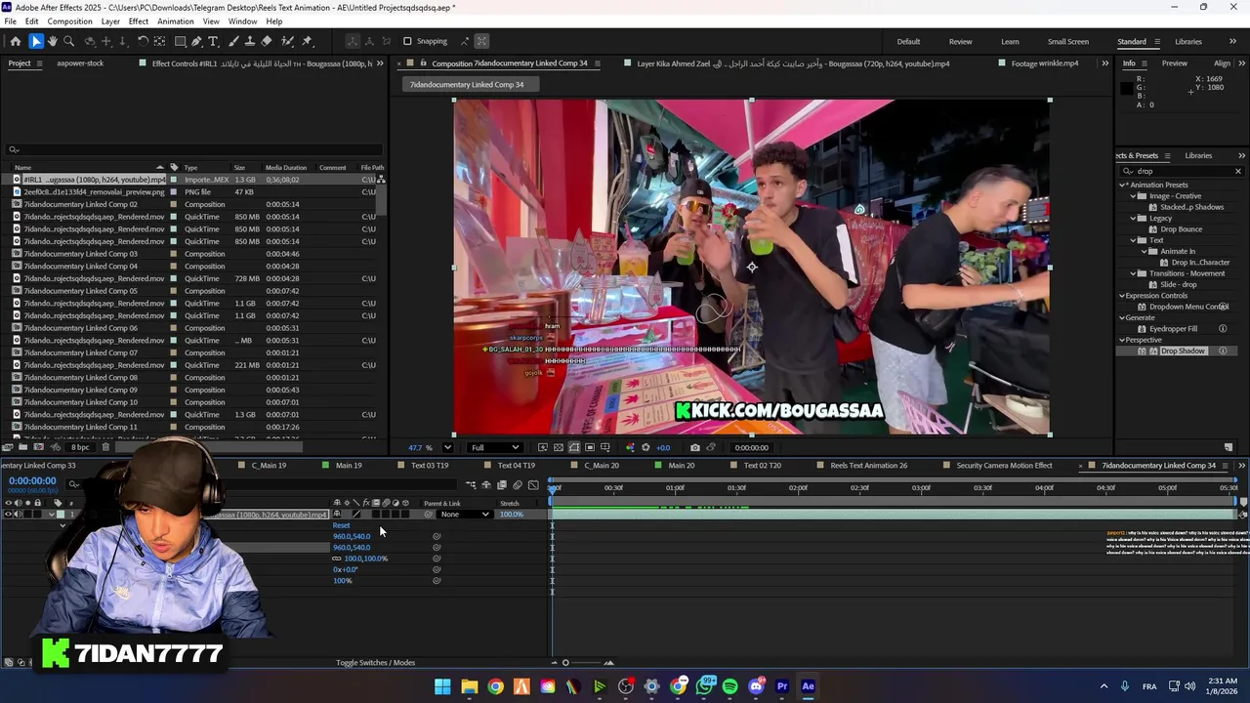Select the Pen tool

(196, 41)
